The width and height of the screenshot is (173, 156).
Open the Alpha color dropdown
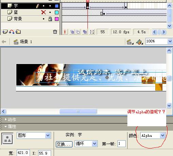coord(162,135)
